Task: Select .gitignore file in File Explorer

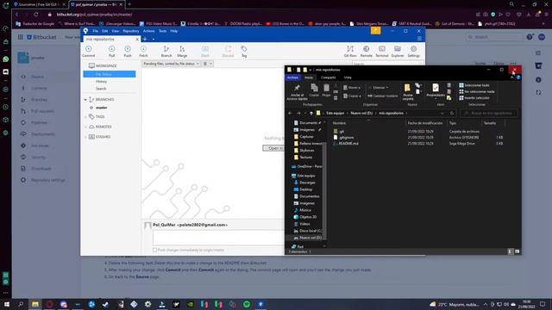Action: tap(343, 138)
